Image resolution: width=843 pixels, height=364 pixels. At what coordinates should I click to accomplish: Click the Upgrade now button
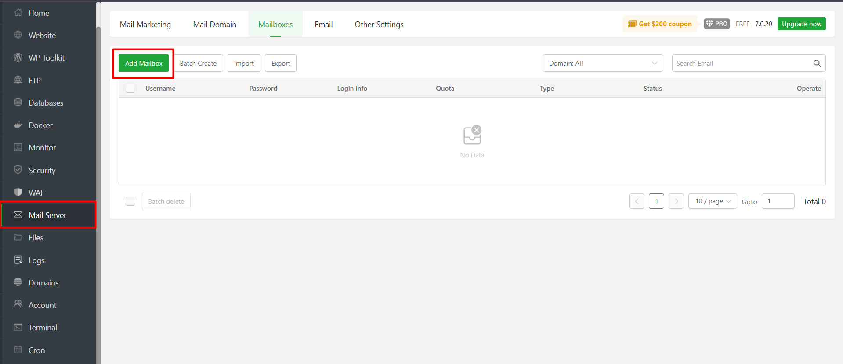click(801, 24)
